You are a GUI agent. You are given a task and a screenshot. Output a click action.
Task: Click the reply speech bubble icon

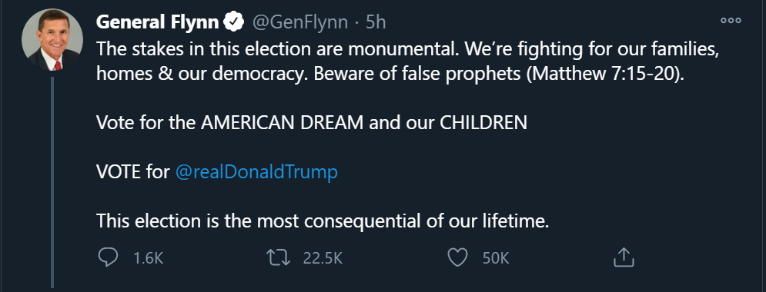(108, 257)
